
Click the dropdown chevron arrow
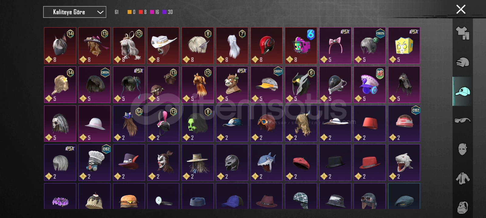(x=100, y=12)
